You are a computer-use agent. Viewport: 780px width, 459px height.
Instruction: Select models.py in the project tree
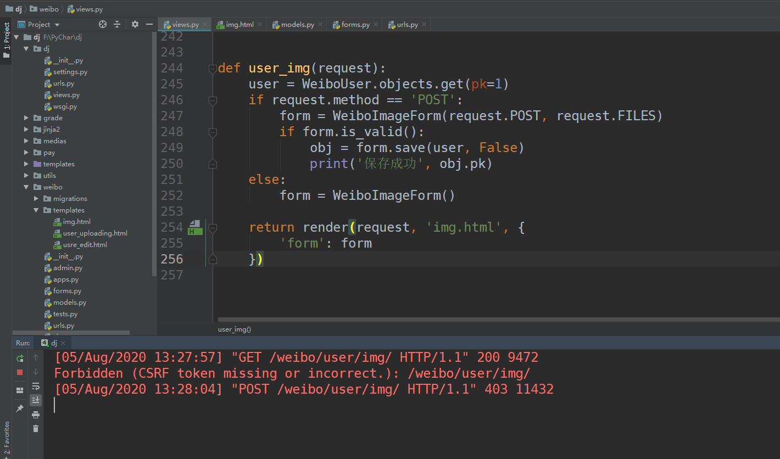click(x=70, y=303)
